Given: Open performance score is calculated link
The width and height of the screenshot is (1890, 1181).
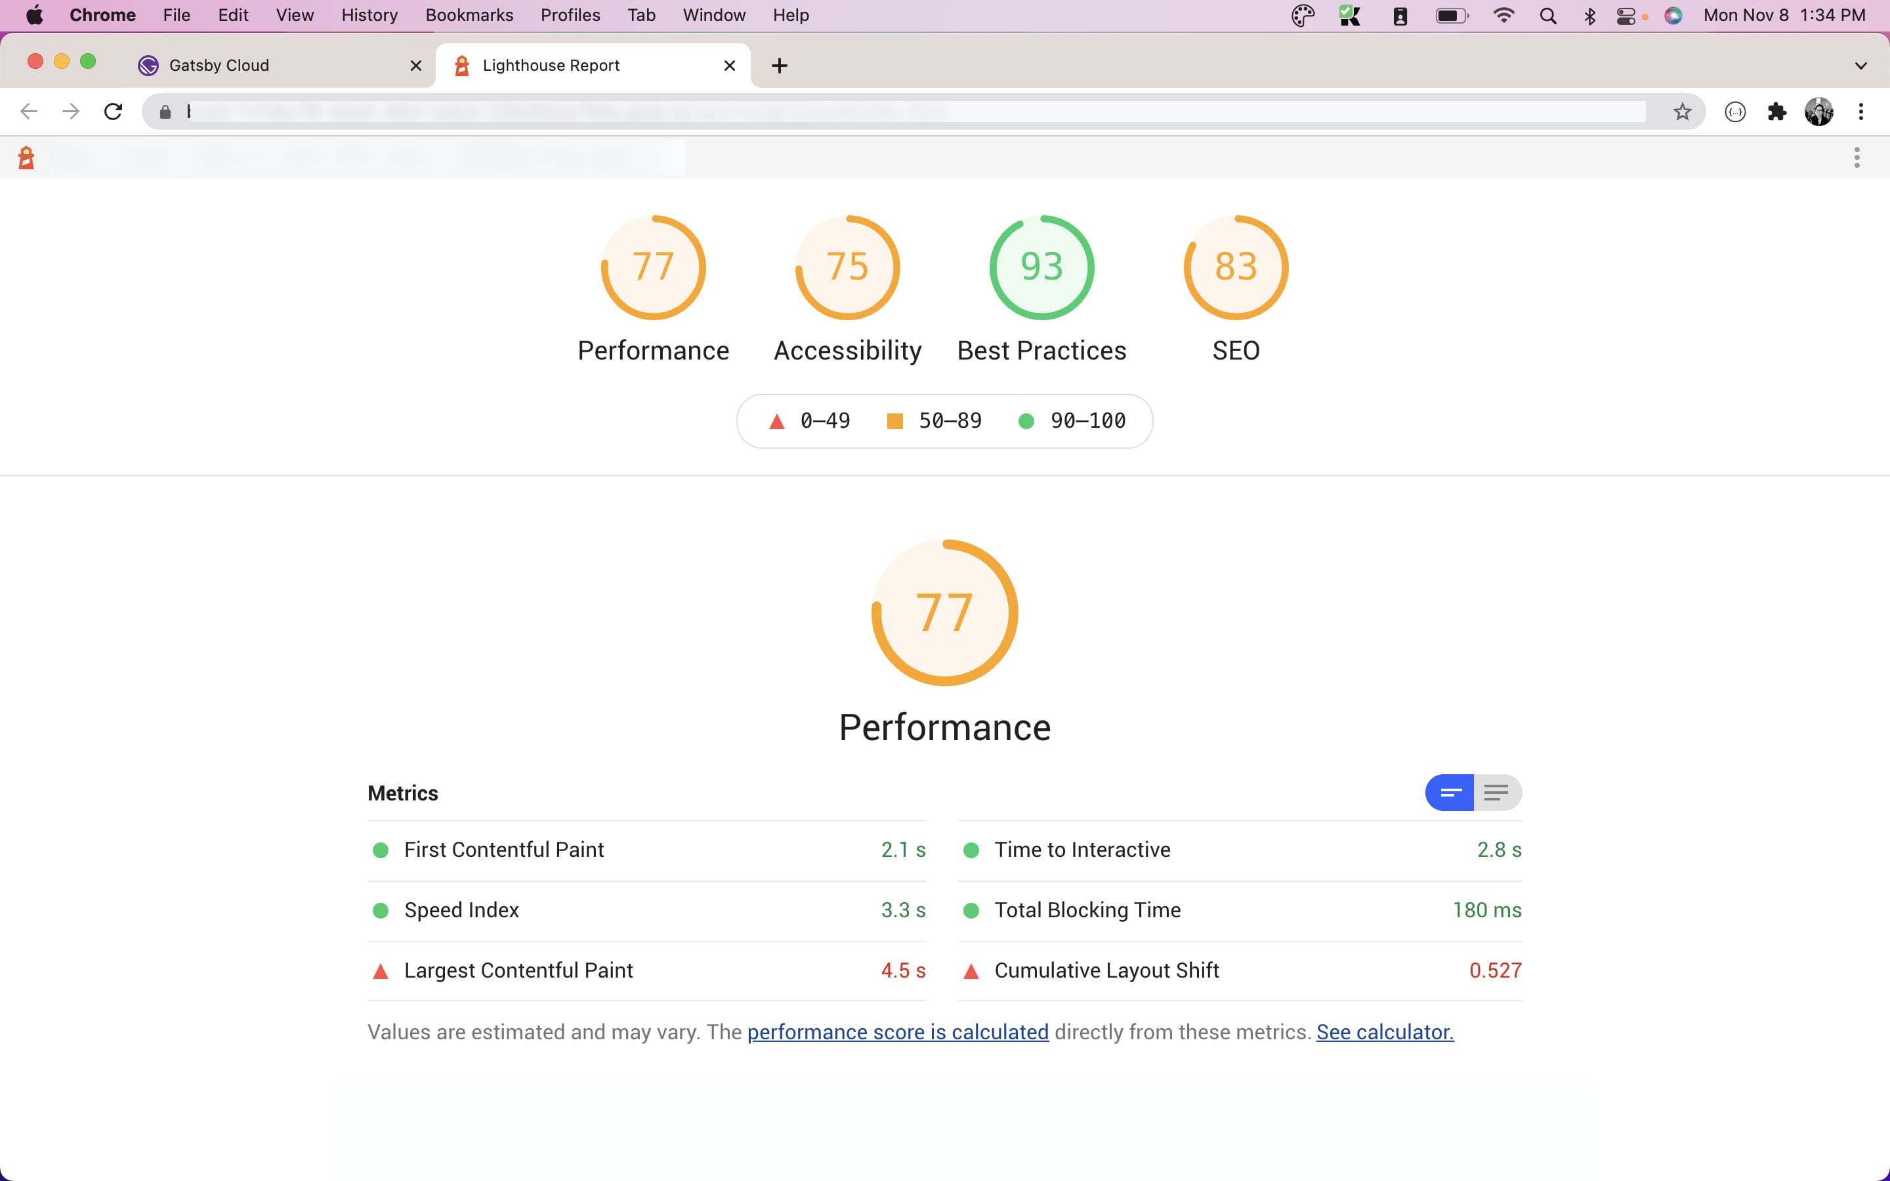Looking at the screenshot, I should coord(897,1032).
